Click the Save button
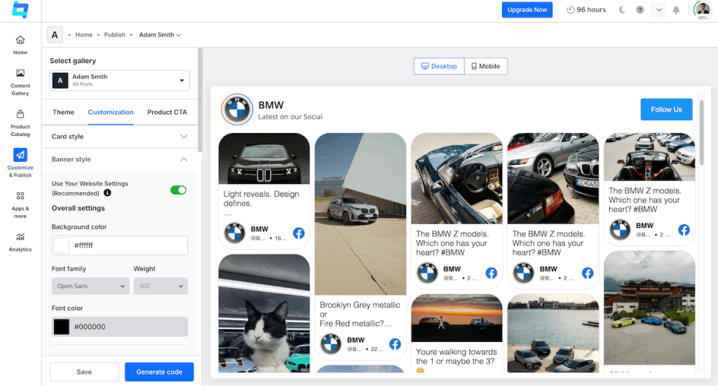718x386 pixels. pyautogui.click(x=84, y=372)
